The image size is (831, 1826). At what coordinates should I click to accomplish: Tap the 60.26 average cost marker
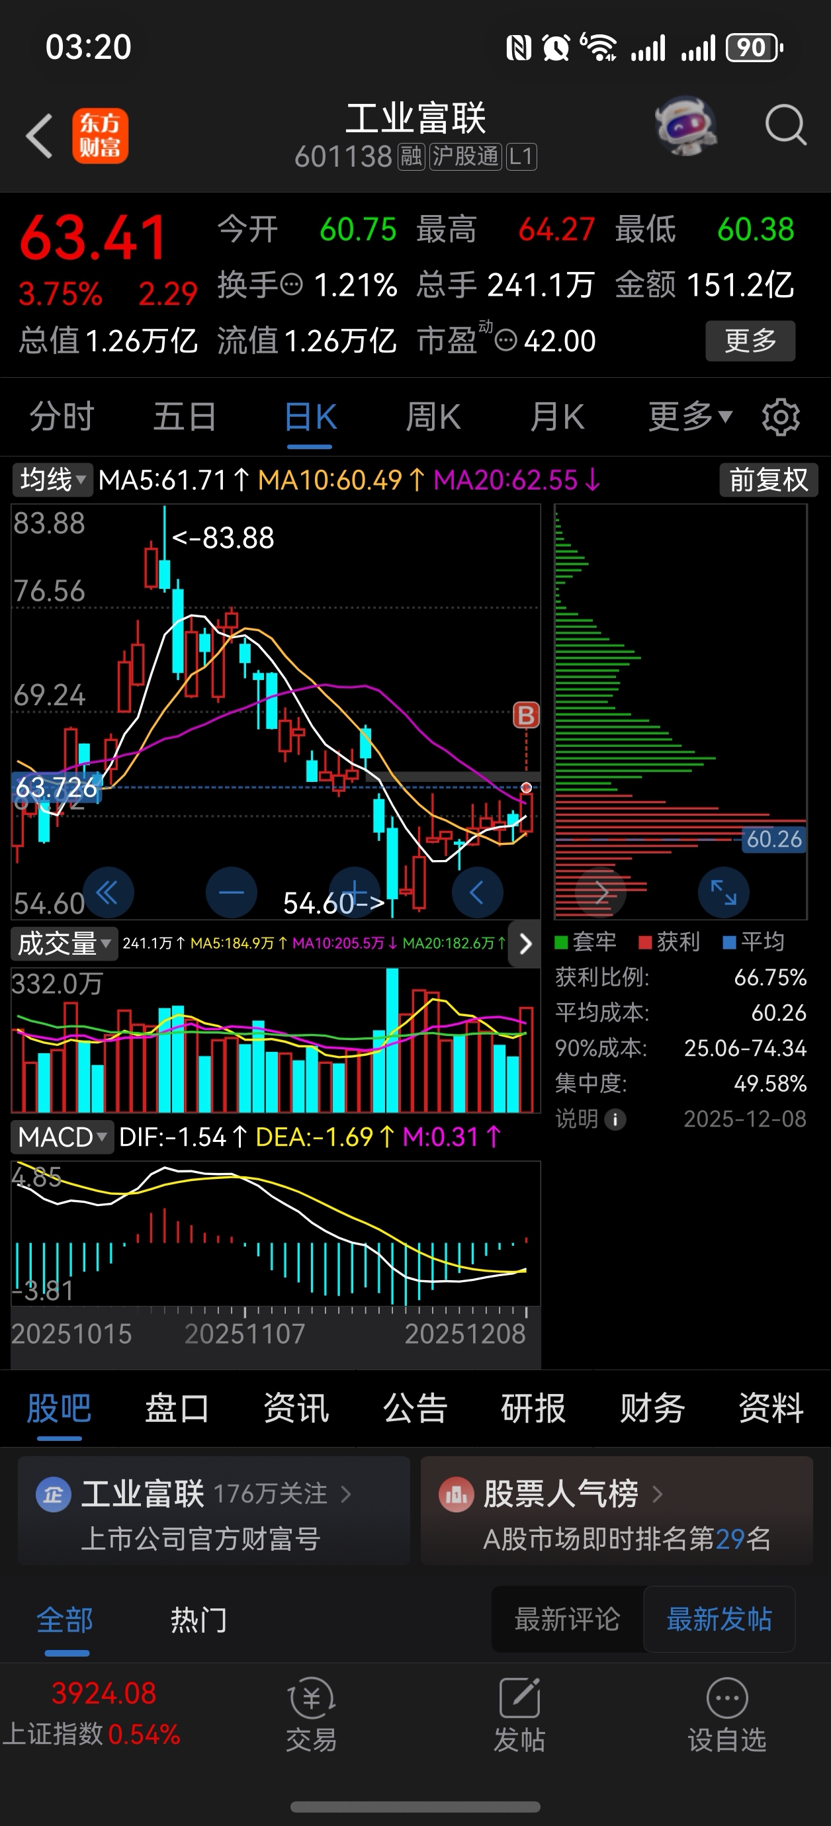(773, 840)
